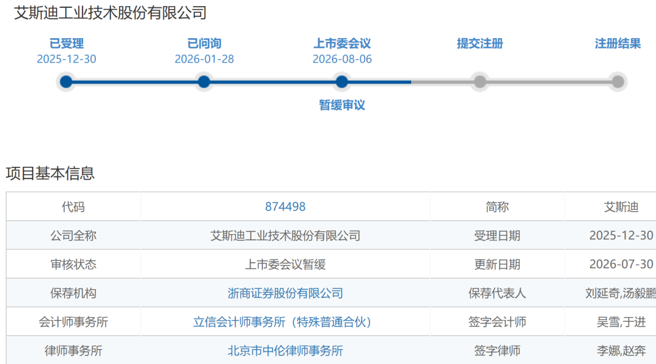656x364 pixels.
Task: Click the 注册结果 stage label
Action: click(x=618, y=44)
